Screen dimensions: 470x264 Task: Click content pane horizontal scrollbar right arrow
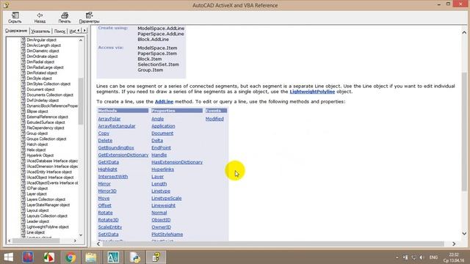454,244
